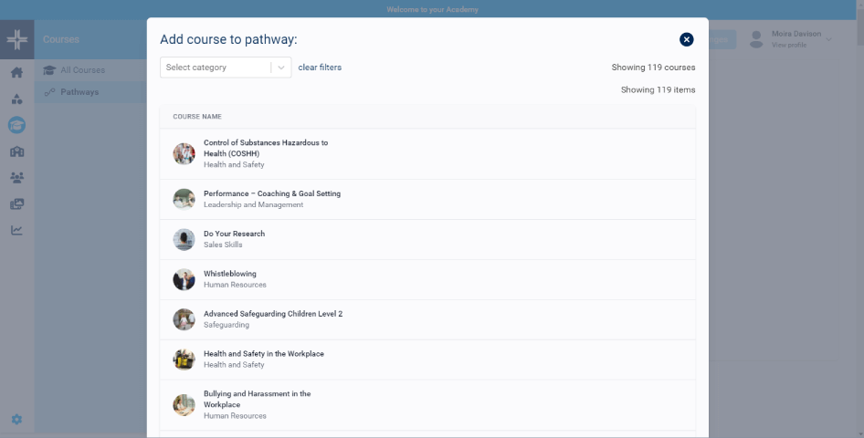
Task: Close the Add course to pathway dialog
Action: [x=687, y=39]
